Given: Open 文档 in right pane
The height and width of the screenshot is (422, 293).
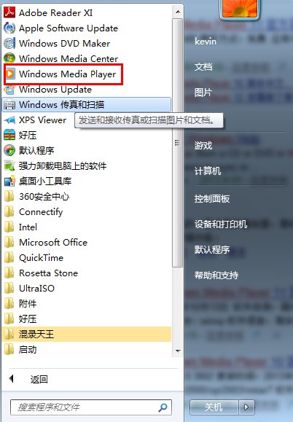Looking at the screenshot, I should pyautogui.click(x=203, y=67).
